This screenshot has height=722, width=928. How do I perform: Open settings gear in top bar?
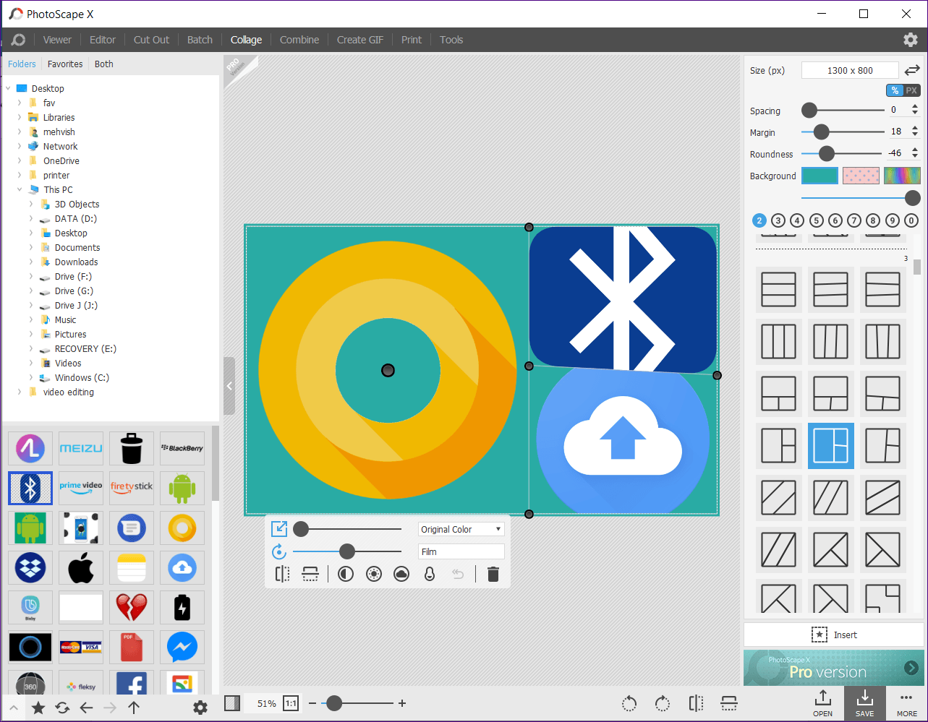911,40
